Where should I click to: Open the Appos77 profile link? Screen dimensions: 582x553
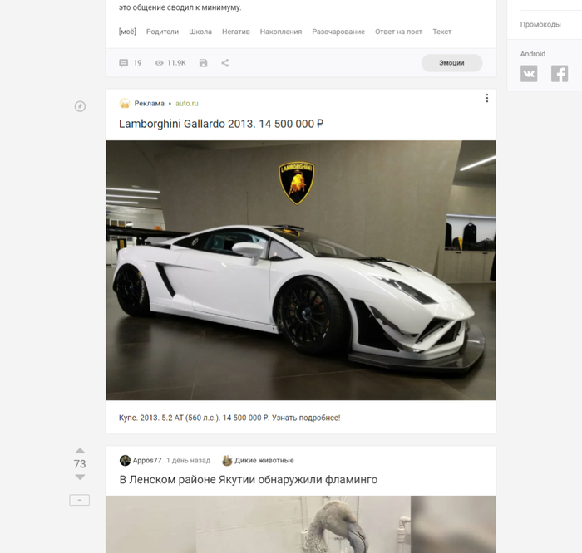click(147, 460)
